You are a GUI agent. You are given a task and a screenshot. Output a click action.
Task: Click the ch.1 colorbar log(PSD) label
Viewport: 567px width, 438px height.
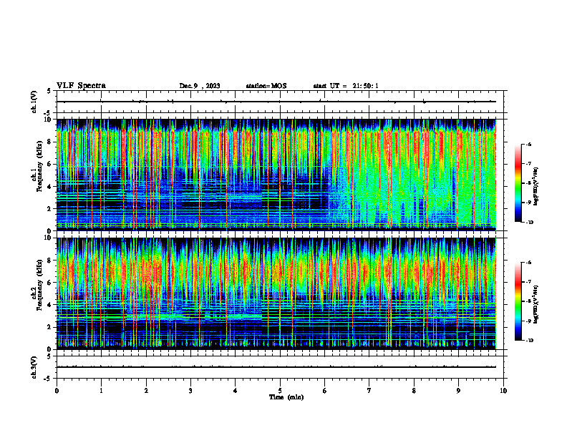pyautogui.click(x=536, y=186)
